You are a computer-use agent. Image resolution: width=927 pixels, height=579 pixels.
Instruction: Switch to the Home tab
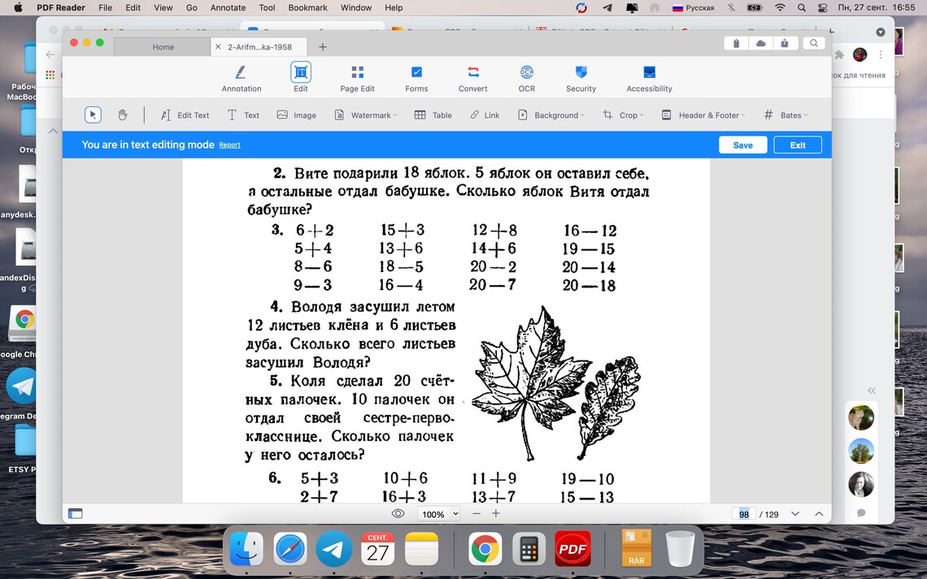pyautogui.click(x=162, y=46)
